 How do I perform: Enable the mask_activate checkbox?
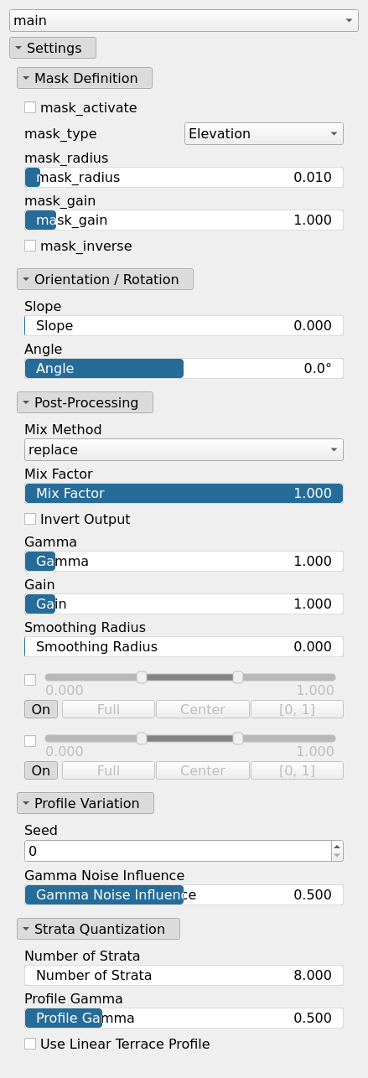coord(30,107)
